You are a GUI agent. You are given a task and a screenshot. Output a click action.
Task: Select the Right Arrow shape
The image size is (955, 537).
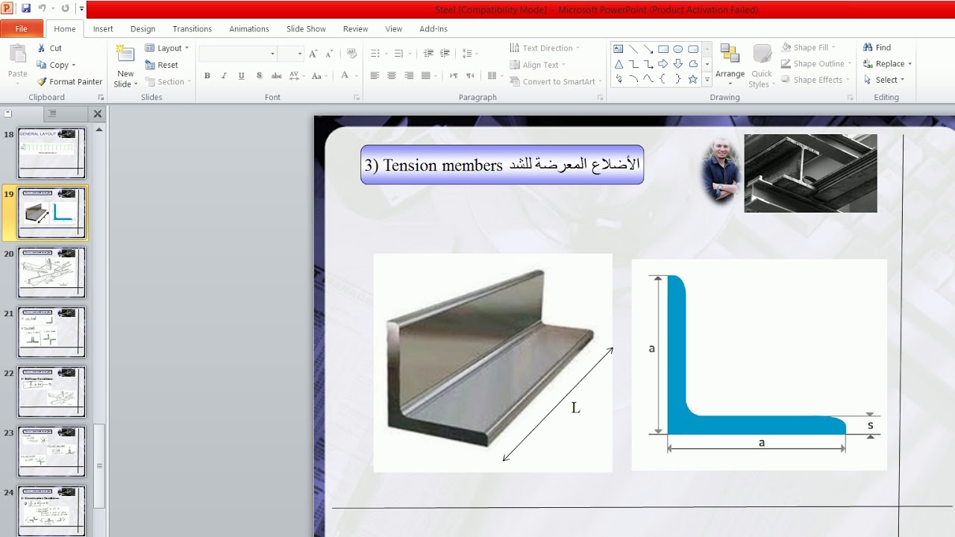click(663, 64)
